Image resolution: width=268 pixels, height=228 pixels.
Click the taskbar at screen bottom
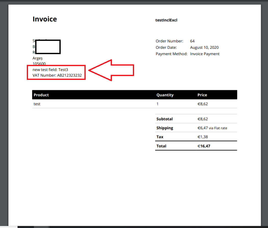click(x=134, y=226)
